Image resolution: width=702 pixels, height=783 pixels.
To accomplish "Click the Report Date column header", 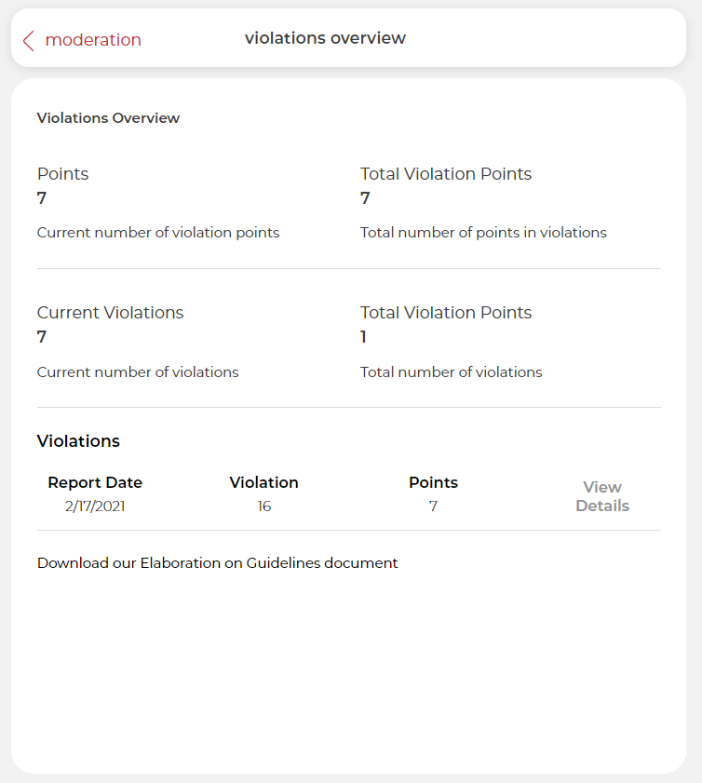I will point(95,482).
